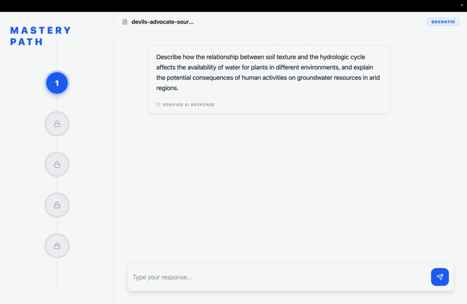Screen dimensions: 467x304
Task: Focus the Type your response field
Action: [279, 277]
